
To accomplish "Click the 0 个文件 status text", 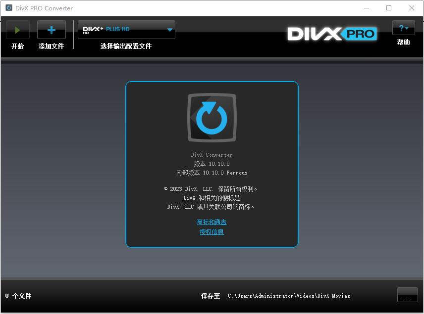I will (18, 296).
